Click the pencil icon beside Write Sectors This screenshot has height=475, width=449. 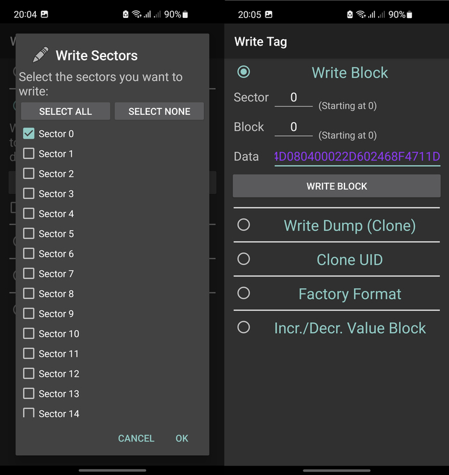pyautogui.click(x=40, y=55)
